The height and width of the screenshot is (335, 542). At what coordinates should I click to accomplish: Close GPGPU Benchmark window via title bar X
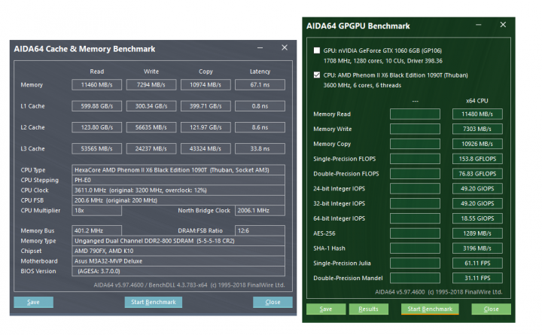[503, 25]
